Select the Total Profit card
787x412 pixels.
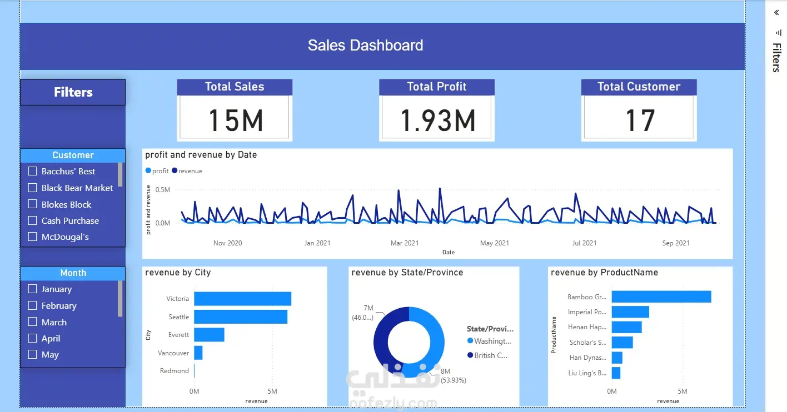pos(437,110)
